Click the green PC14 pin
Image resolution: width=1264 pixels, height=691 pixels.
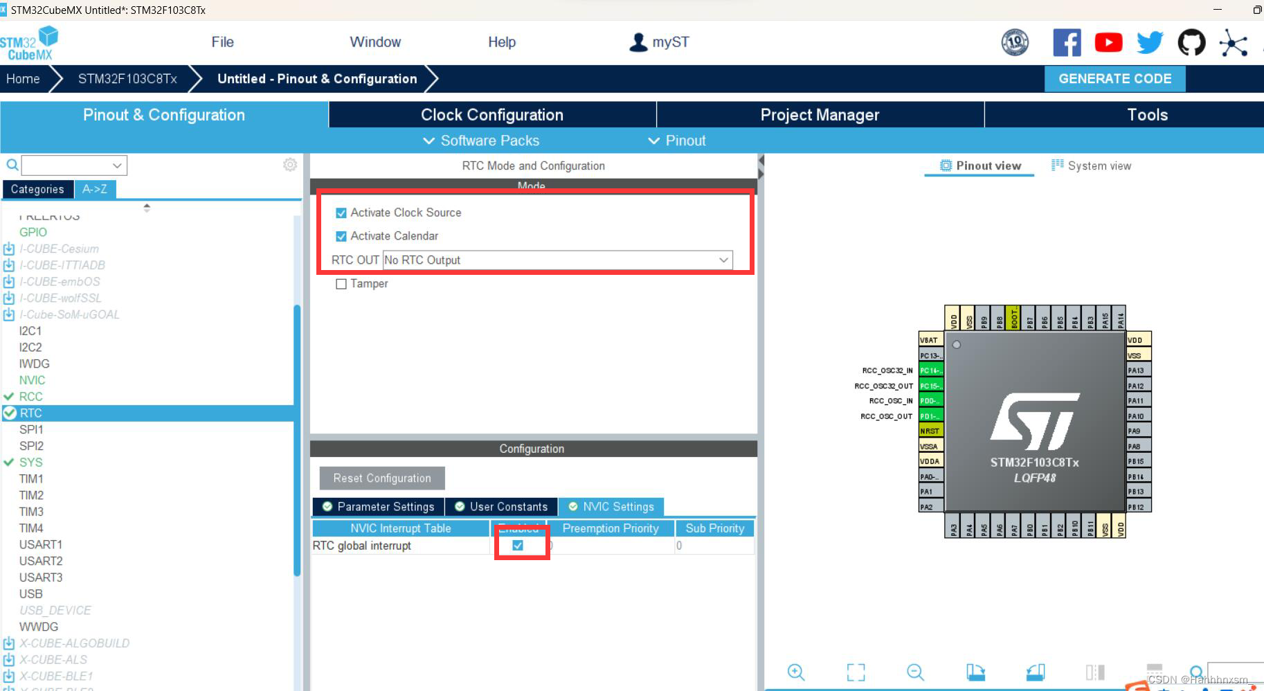coord(930,370)
